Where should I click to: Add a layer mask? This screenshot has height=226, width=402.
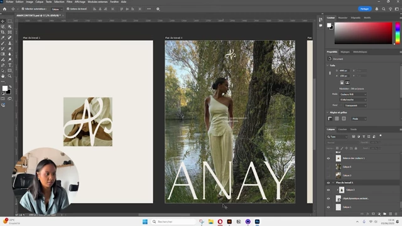click(373, 213)
